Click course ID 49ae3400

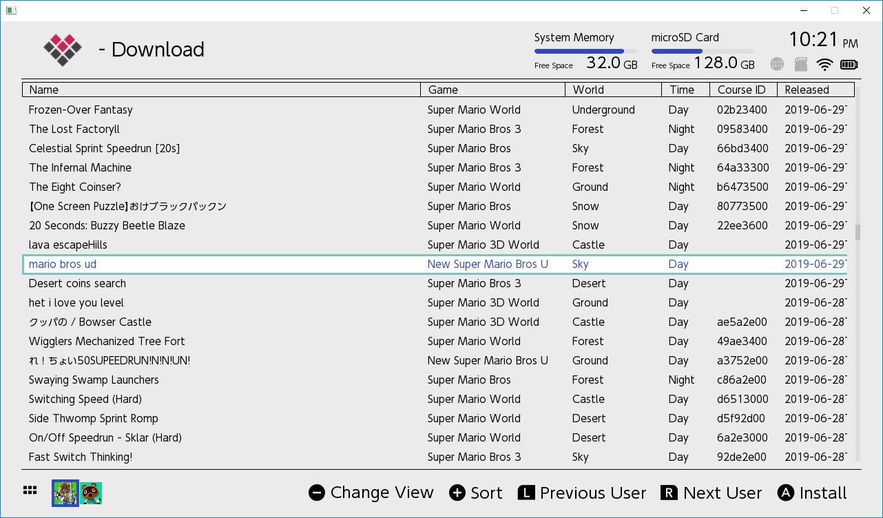coord(742,341)
